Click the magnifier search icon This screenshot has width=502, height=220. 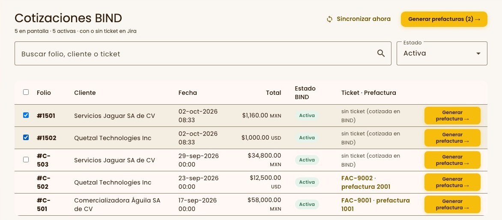(381, 53)
